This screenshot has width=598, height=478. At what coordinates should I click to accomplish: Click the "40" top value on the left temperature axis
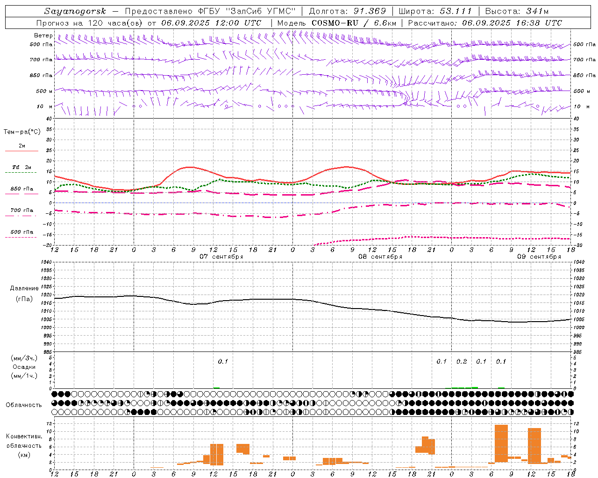tap(48, 119)
